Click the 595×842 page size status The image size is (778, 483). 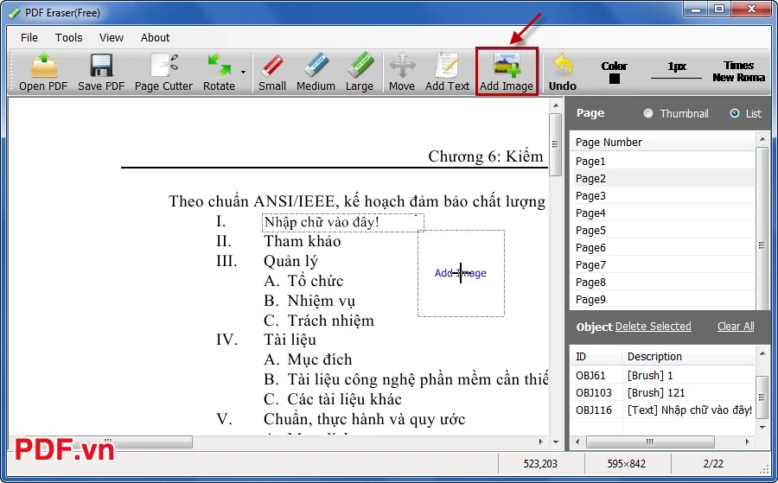tap(626, 464)
